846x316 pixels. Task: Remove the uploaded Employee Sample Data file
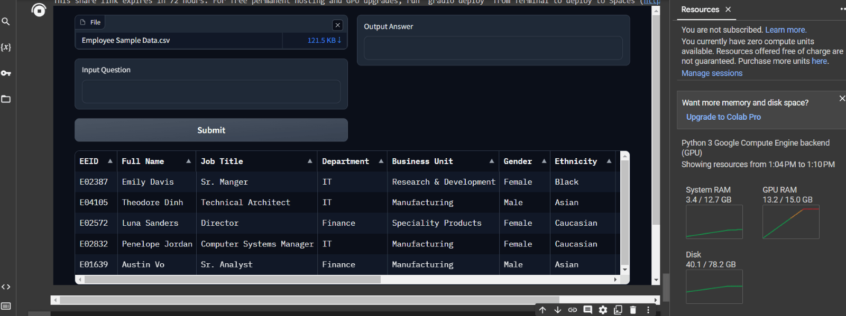click(338, 25)
